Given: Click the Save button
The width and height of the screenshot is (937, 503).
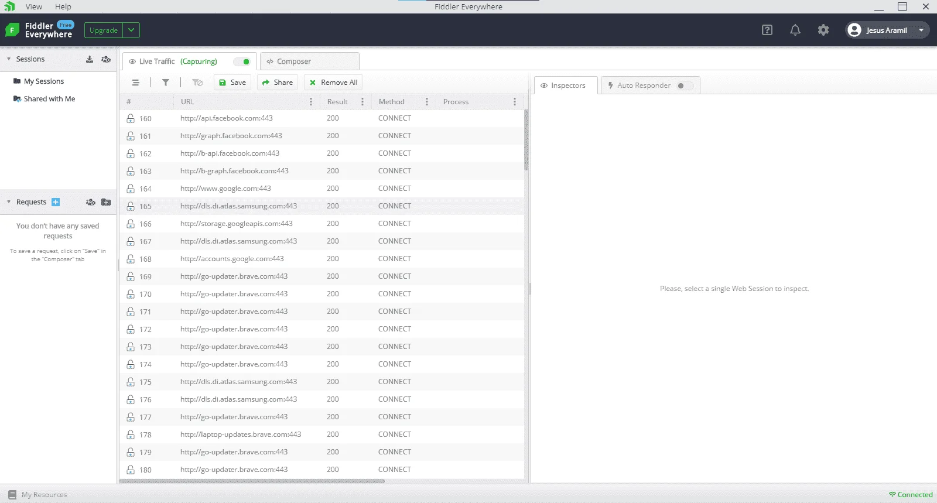Looking at the screenshot, I should pyautogui.click(x=232, y=83).
